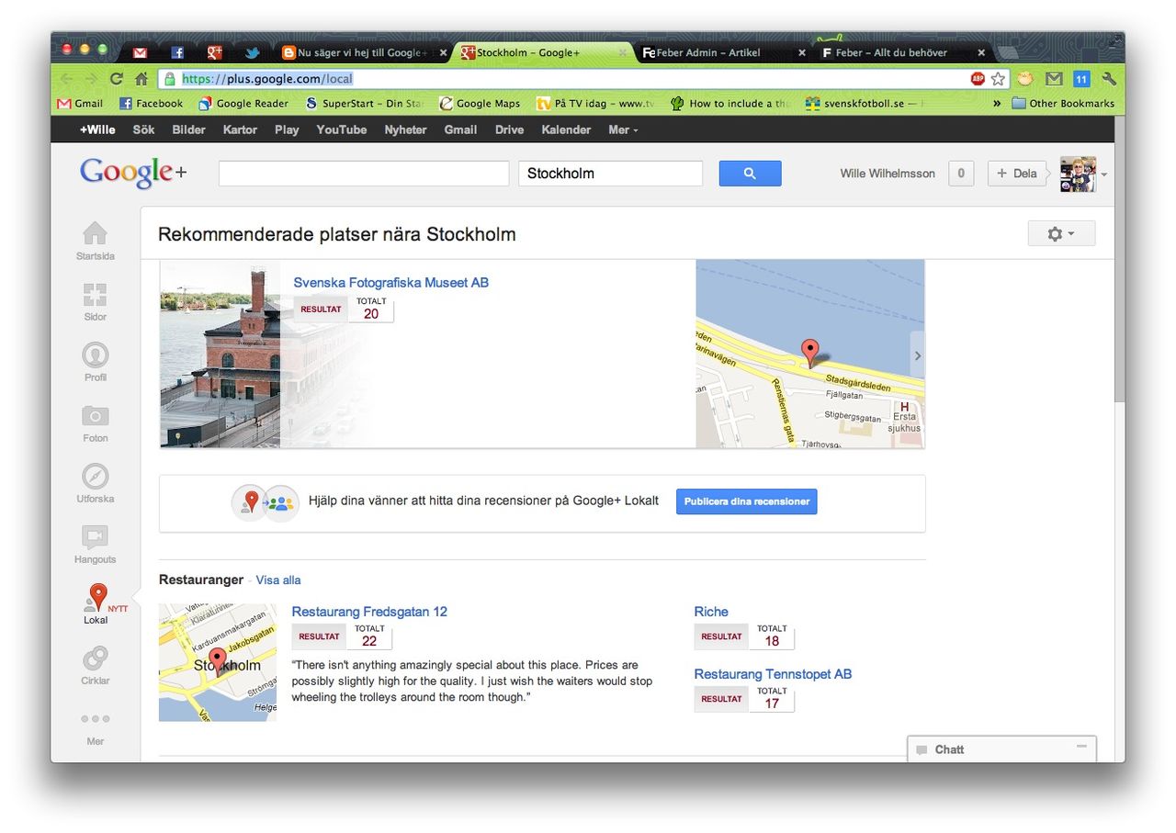
Task: Switch to the Feber Admin – Artikel tab
Action: tap(722, 52)
